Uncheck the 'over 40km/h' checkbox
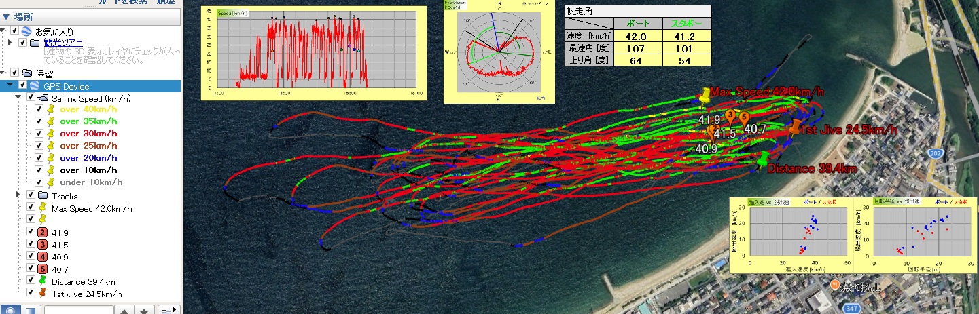This screenshot has height=314, width=979. tap(39, 109)
